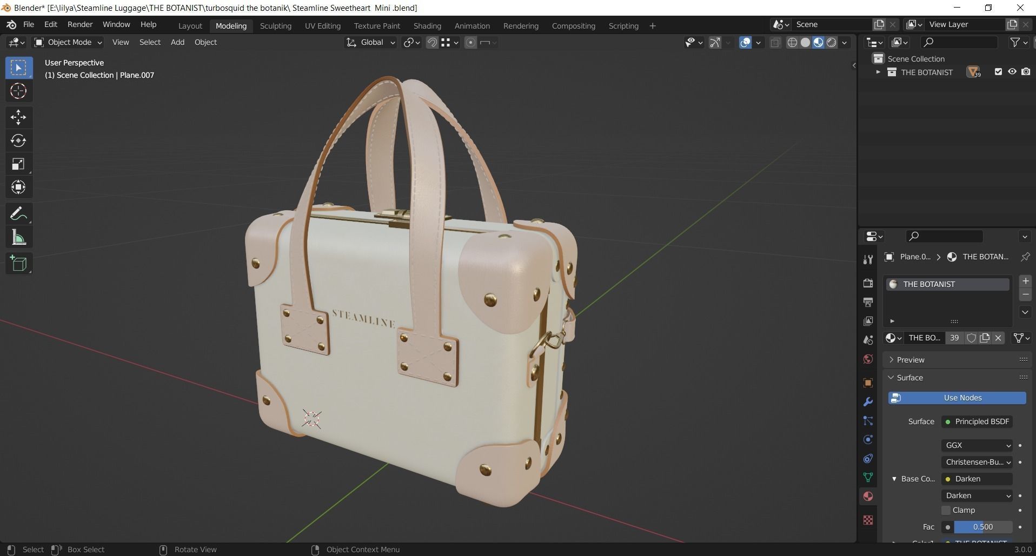Switch to the UV Editing workspace
The image size is (1036, 556).
[323, 26]
